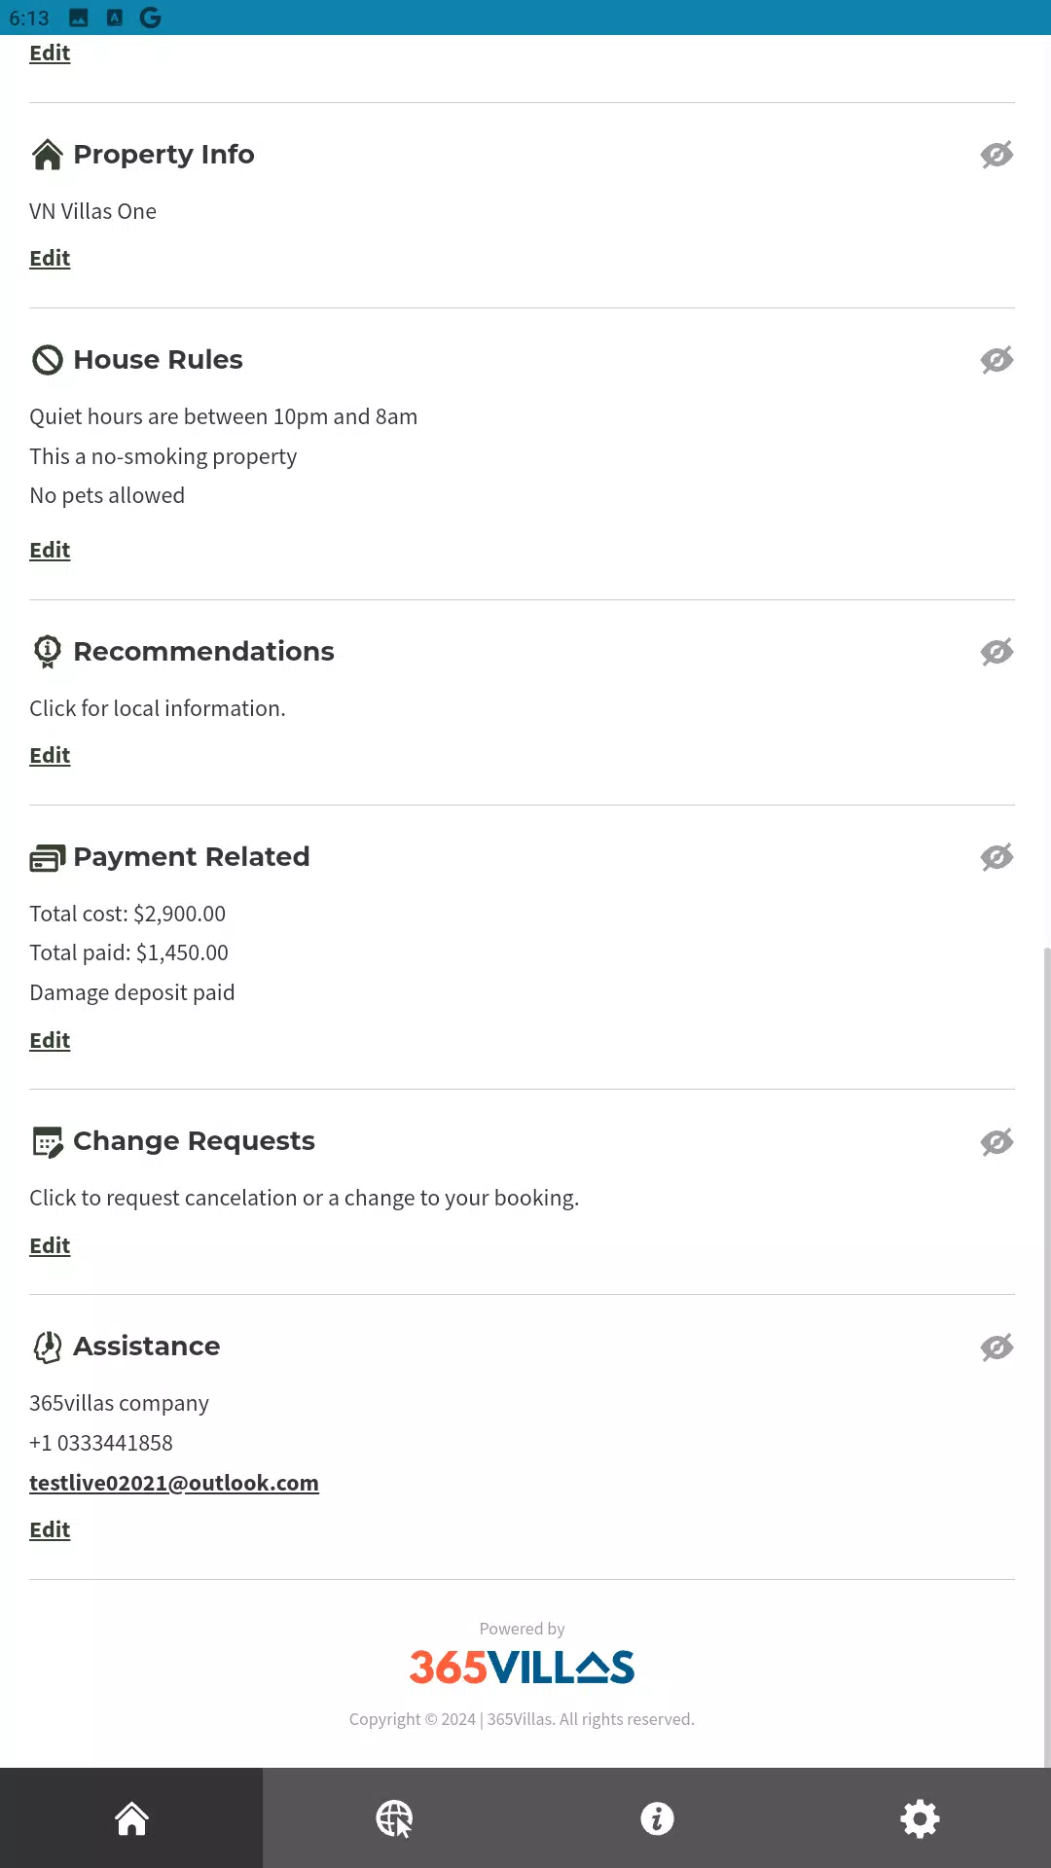The image size is (1051, 1868).
Task: Edit the Recommendations section
Action: [50, 755]
